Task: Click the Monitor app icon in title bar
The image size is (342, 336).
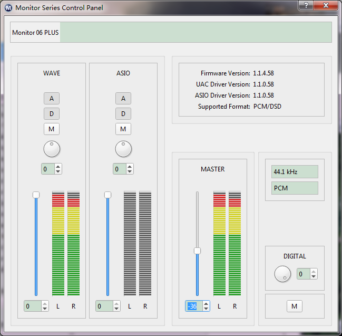Action: click(8, 7)
